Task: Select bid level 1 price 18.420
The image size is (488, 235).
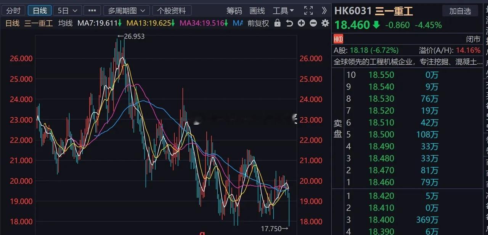Action: [x=381, y=196]
